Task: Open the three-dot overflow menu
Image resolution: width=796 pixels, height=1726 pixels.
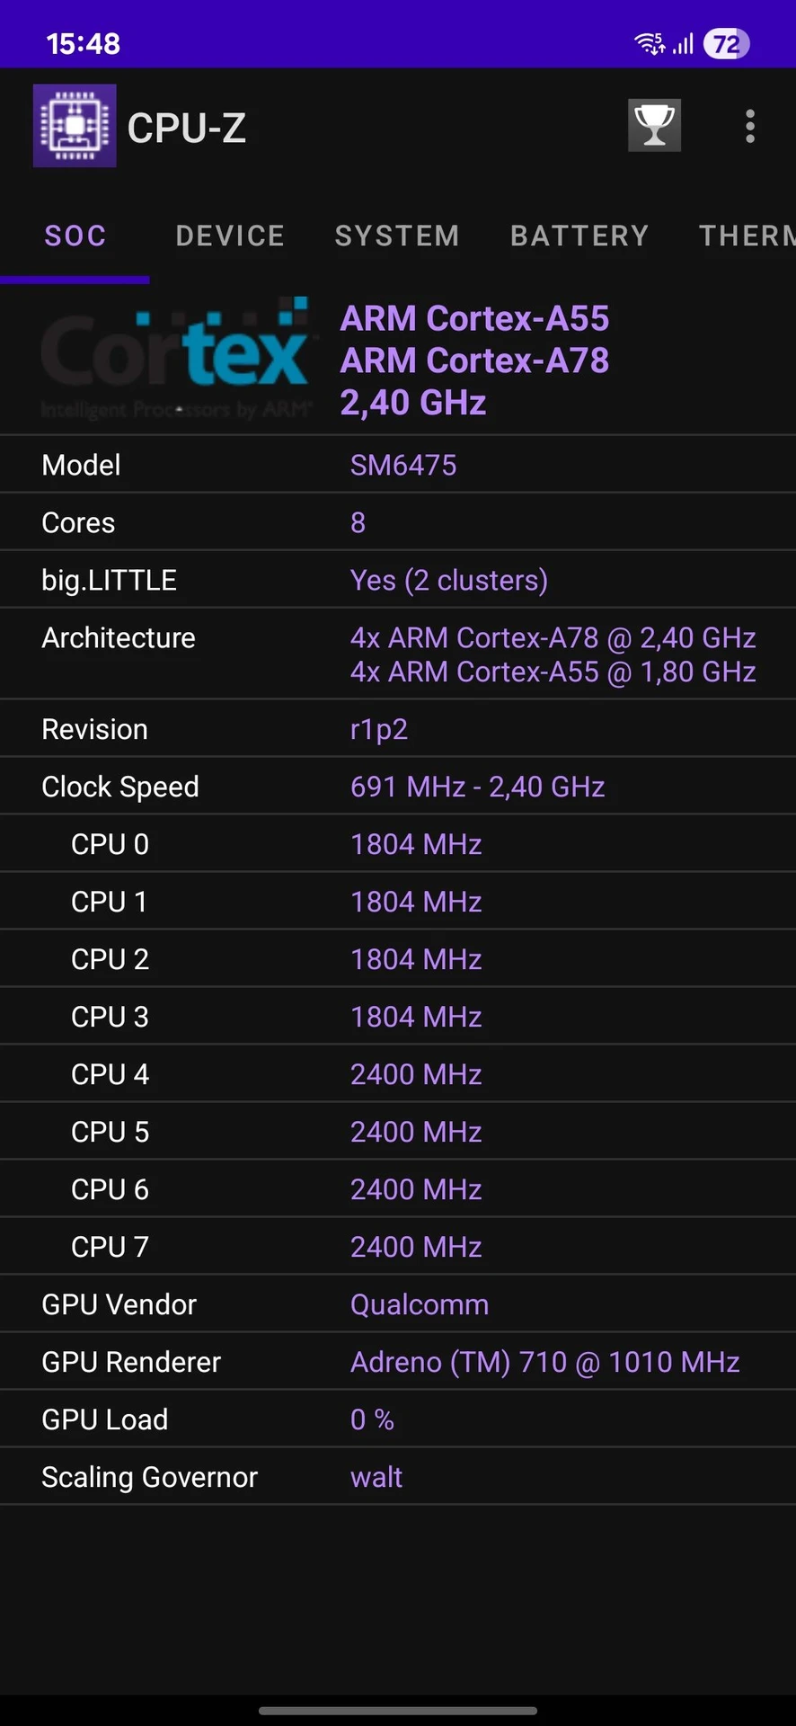Action: coord(750,127)
